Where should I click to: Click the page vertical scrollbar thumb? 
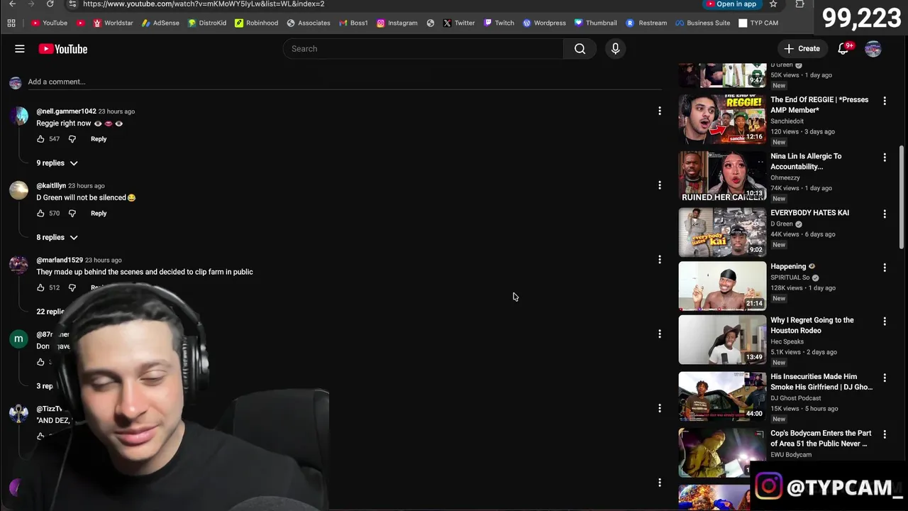point(902,197)
